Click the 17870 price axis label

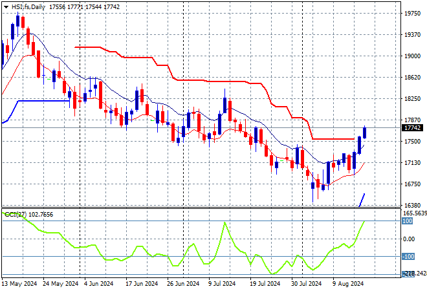(x=412, y=120)
